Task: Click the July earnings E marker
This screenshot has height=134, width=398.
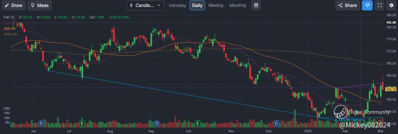Action: [82, 124]
